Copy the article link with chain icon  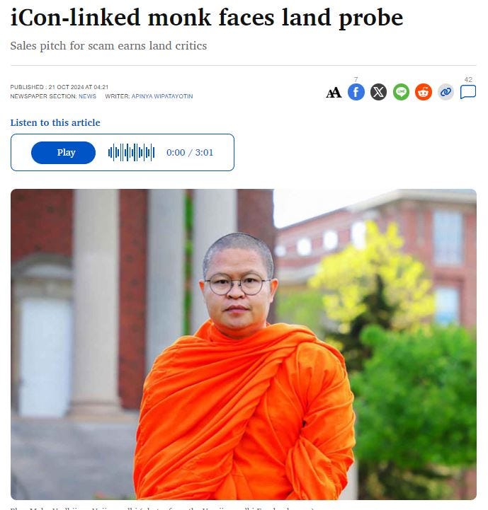click(446, 92)
